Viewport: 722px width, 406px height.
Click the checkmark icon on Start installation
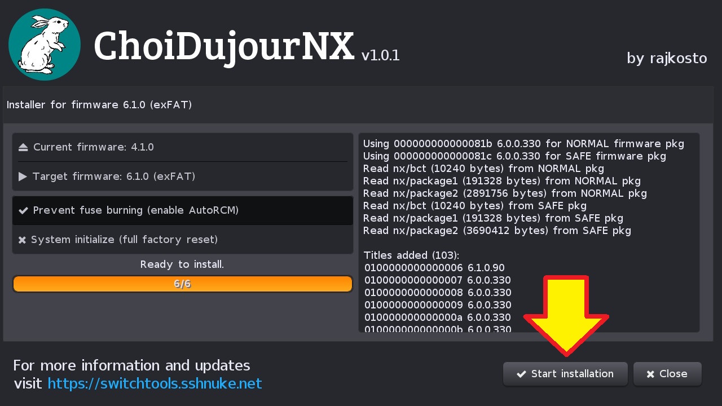[521, 374]
